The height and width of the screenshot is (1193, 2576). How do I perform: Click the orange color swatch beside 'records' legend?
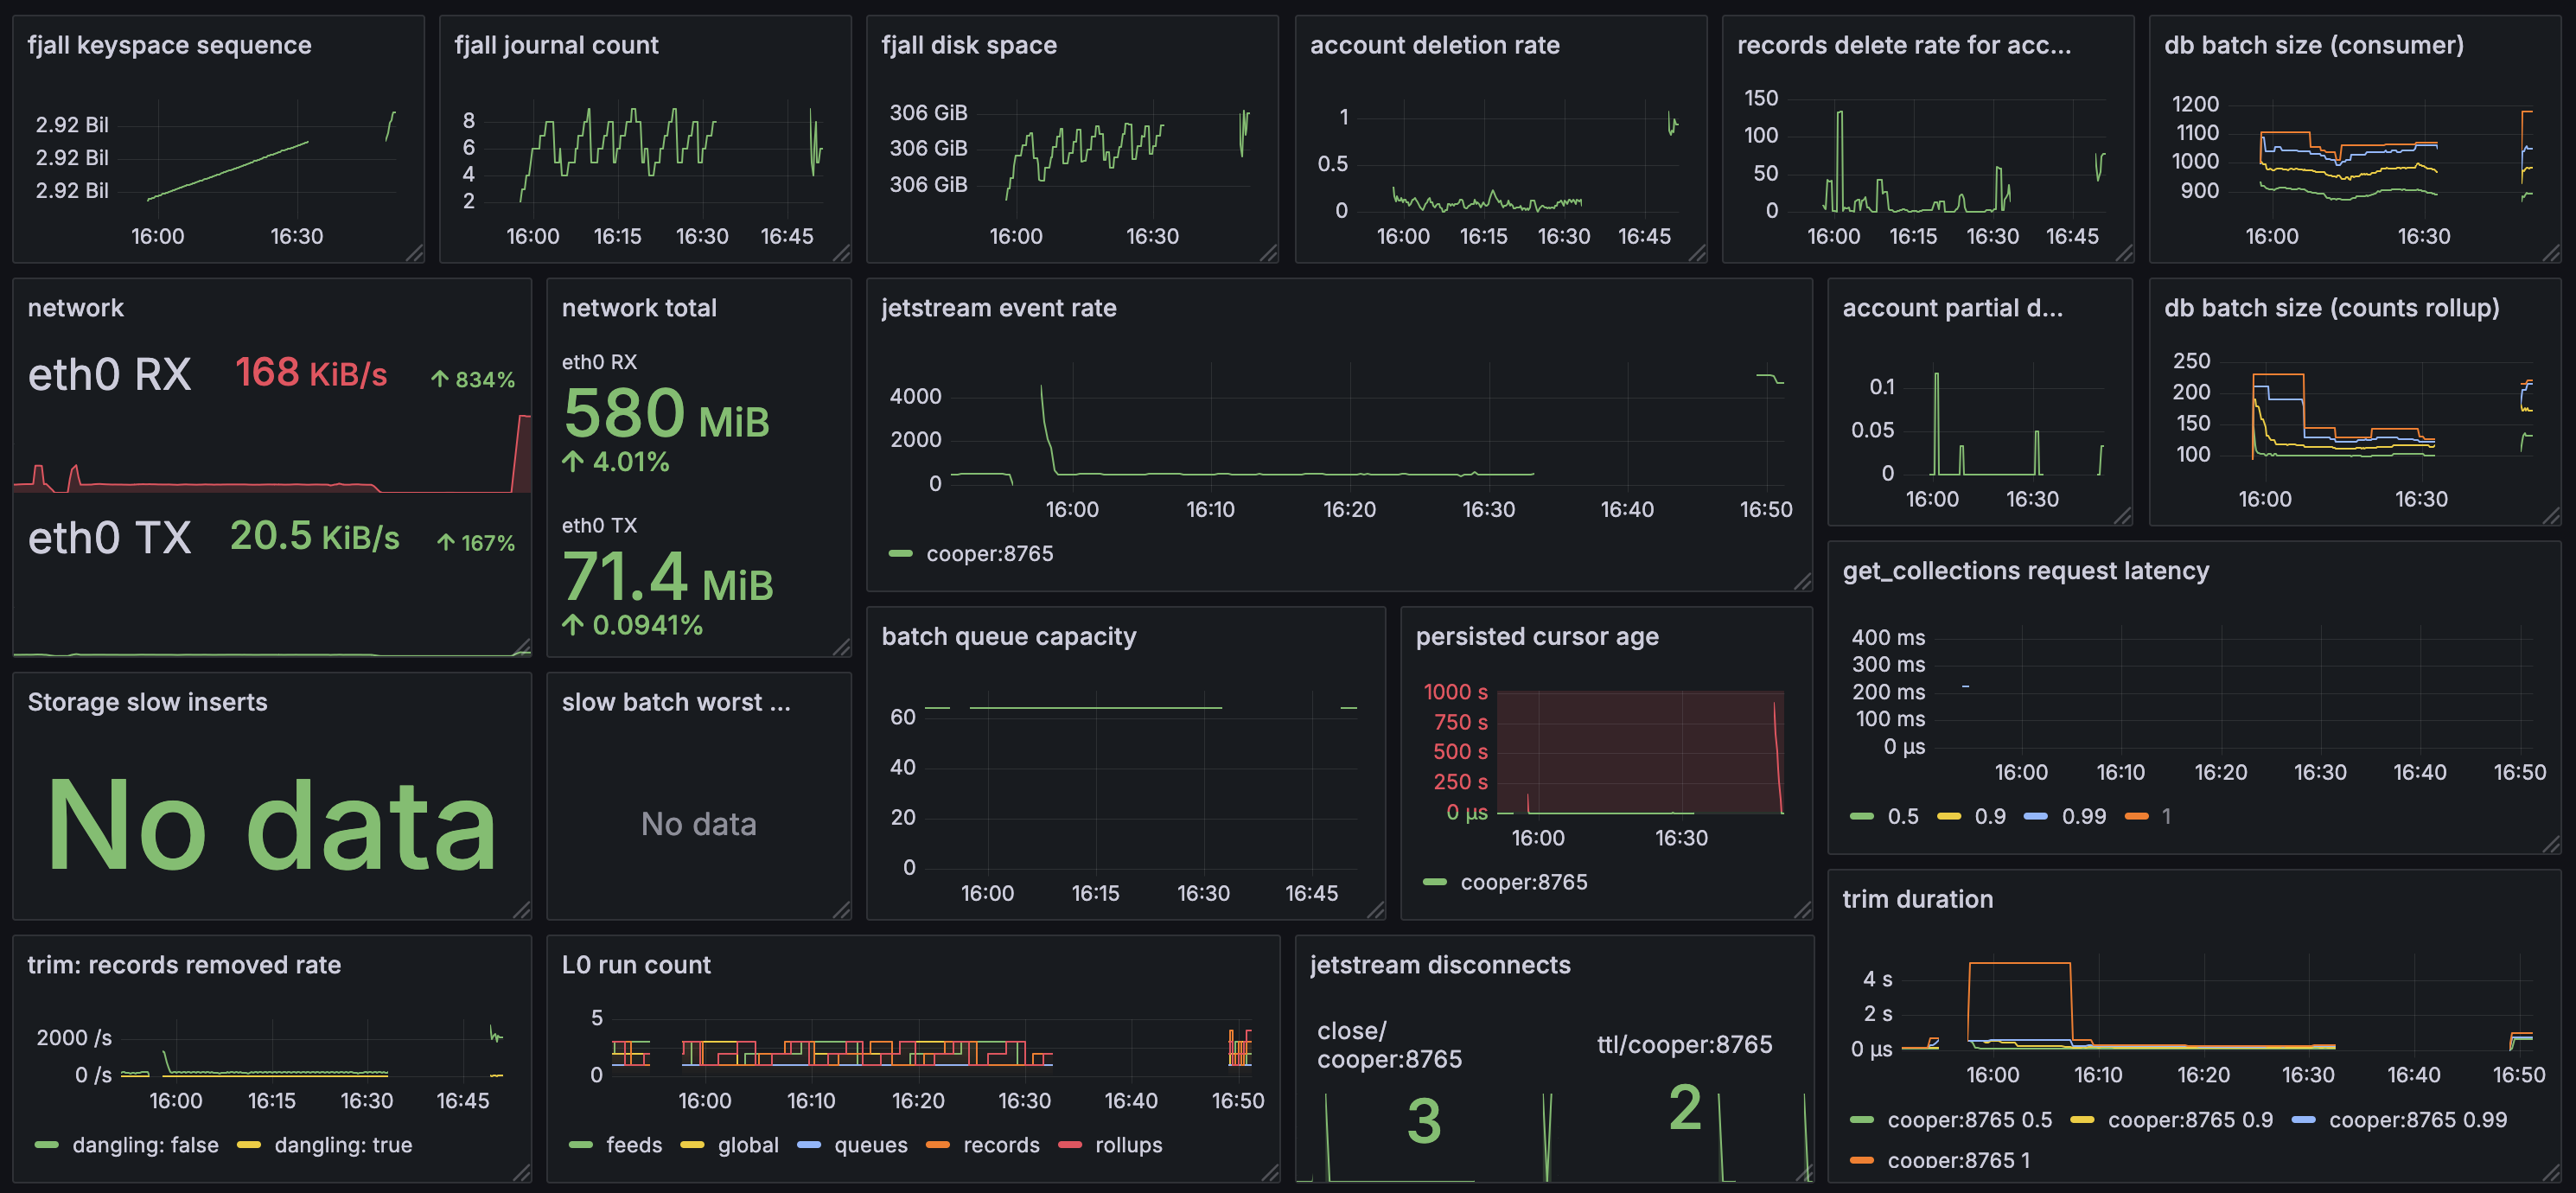tap(937, 1145)
